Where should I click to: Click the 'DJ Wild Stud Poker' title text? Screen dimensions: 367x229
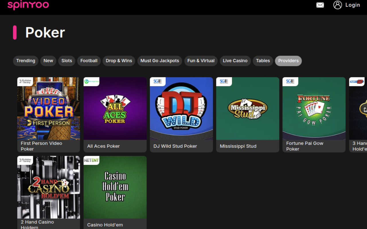pyautogui.click(x=175, y=146)
